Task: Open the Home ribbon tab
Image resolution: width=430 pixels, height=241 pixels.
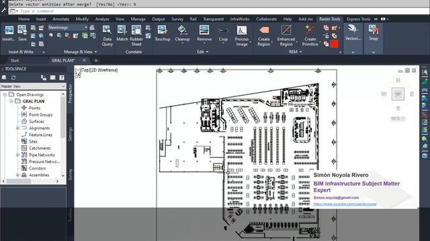Action: pos(24,19)
